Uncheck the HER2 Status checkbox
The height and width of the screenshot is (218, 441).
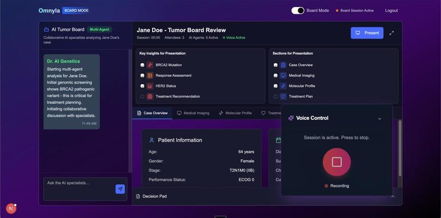coord(142,86)
